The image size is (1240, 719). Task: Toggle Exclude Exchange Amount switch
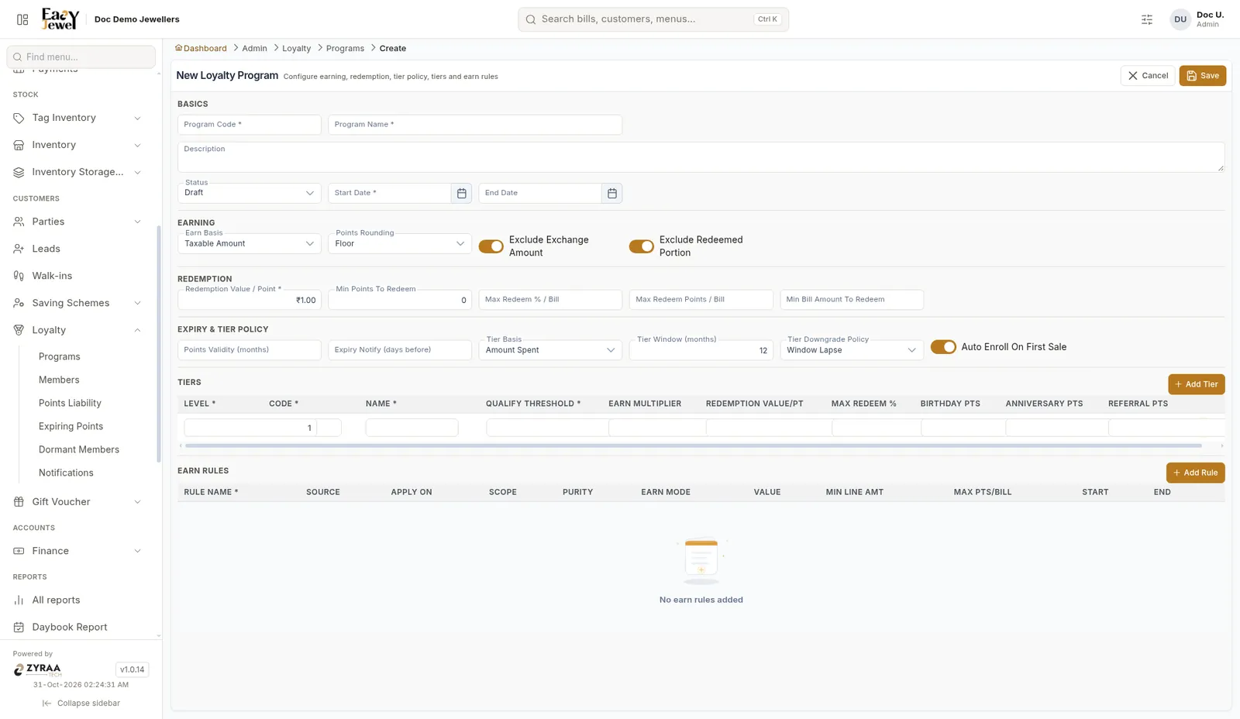click(491, 246)
